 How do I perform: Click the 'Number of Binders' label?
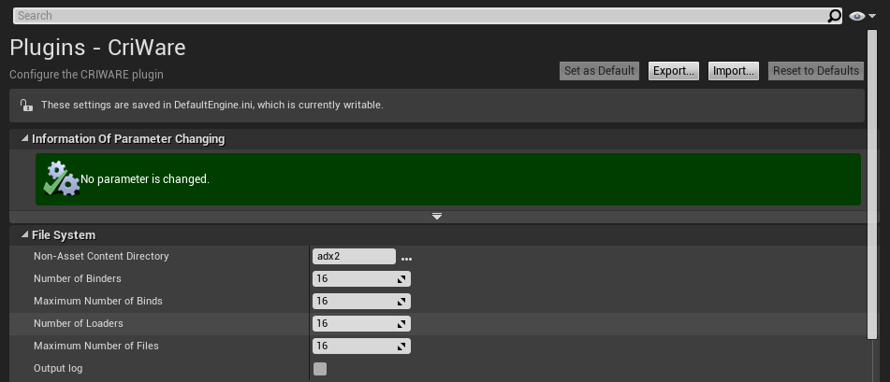coord(77,278)
